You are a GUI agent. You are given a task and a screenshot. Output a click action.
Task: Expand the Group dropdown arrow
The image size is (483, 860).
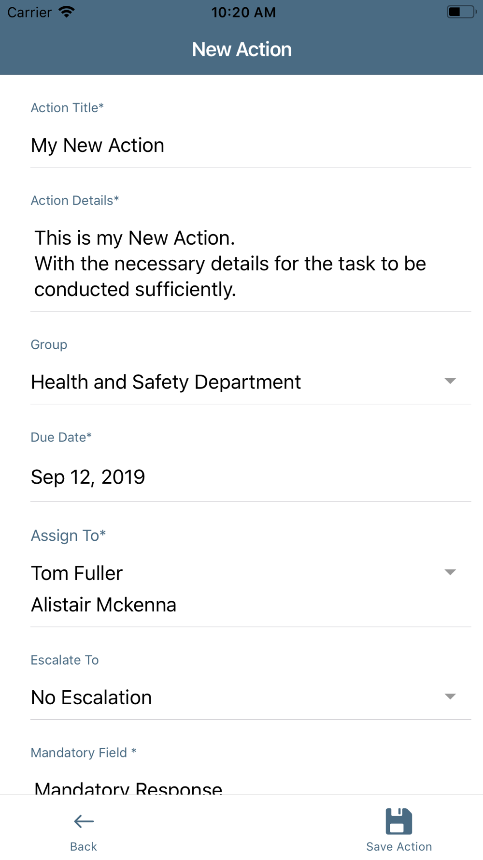tap(450, 381)
